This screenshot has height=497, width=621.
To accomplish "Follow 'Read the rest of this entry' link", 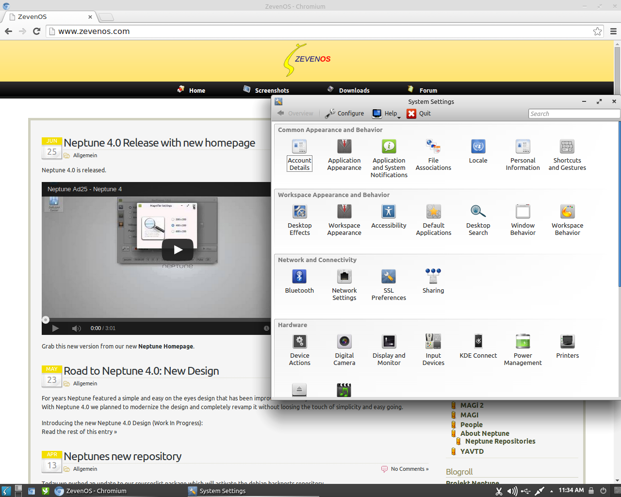I will (x=79, y=432).
